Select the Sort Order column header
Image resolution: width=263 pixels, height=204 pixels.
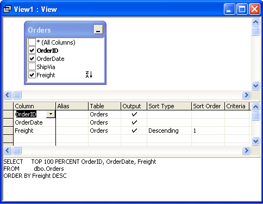(x=208, y=106)
